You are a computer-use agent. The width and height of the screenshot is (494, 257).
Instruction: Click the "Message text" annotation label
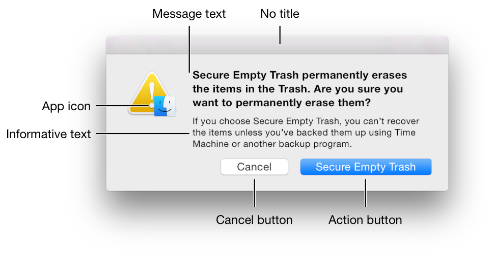pyautogui.click(x=189, y=14)
